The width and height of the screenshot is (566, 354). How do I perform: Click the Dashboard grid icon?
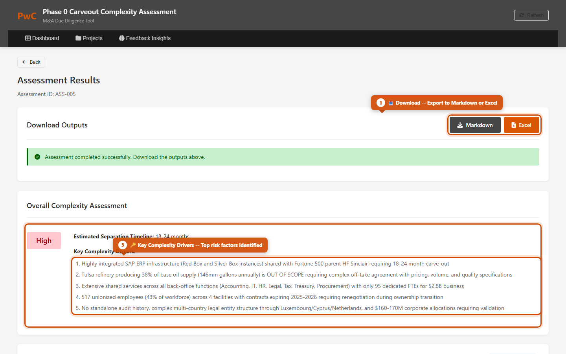pyautogui.click(x=28, y=38)
